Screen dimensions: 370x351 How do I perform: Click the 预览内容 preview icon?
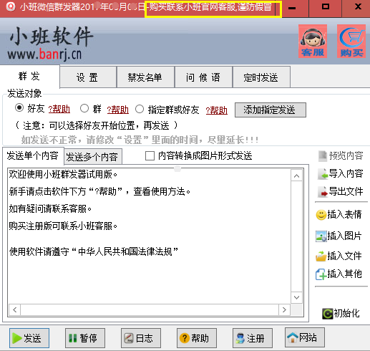(x=341, y=155)
